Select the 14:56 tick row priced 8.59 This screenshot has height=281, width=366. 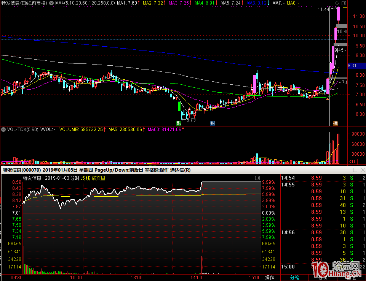tap(316, 232)
